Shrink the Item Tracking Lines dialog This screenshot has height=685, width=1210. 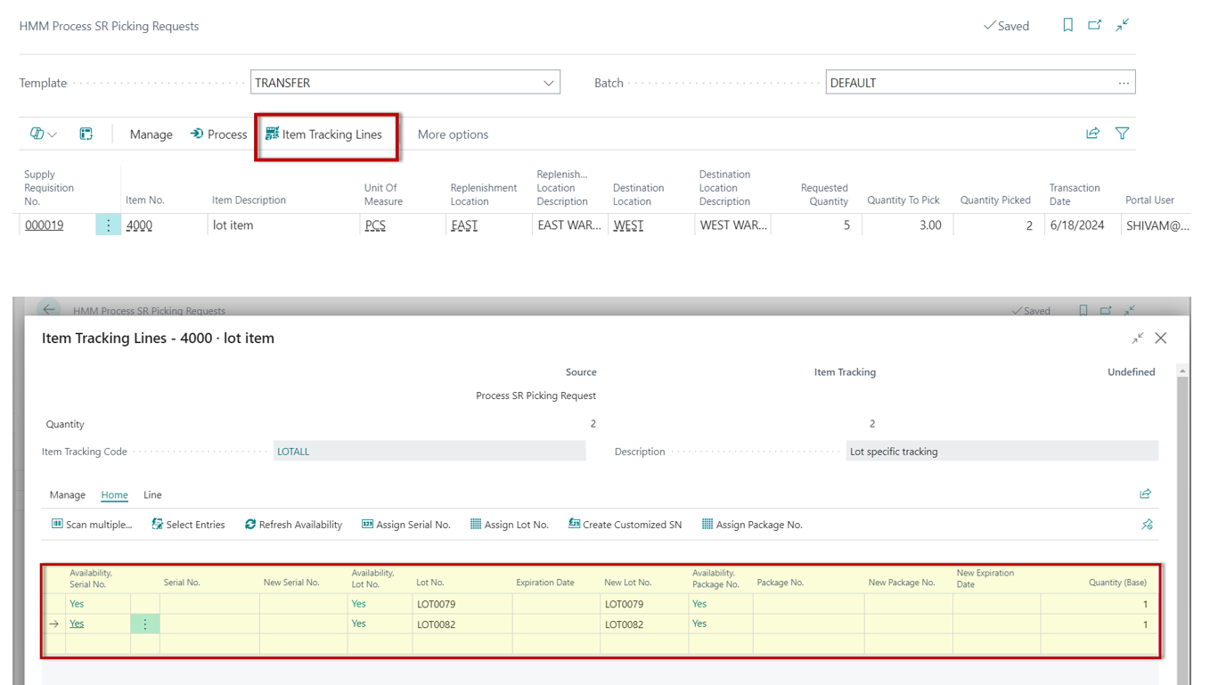point(1138,338)
